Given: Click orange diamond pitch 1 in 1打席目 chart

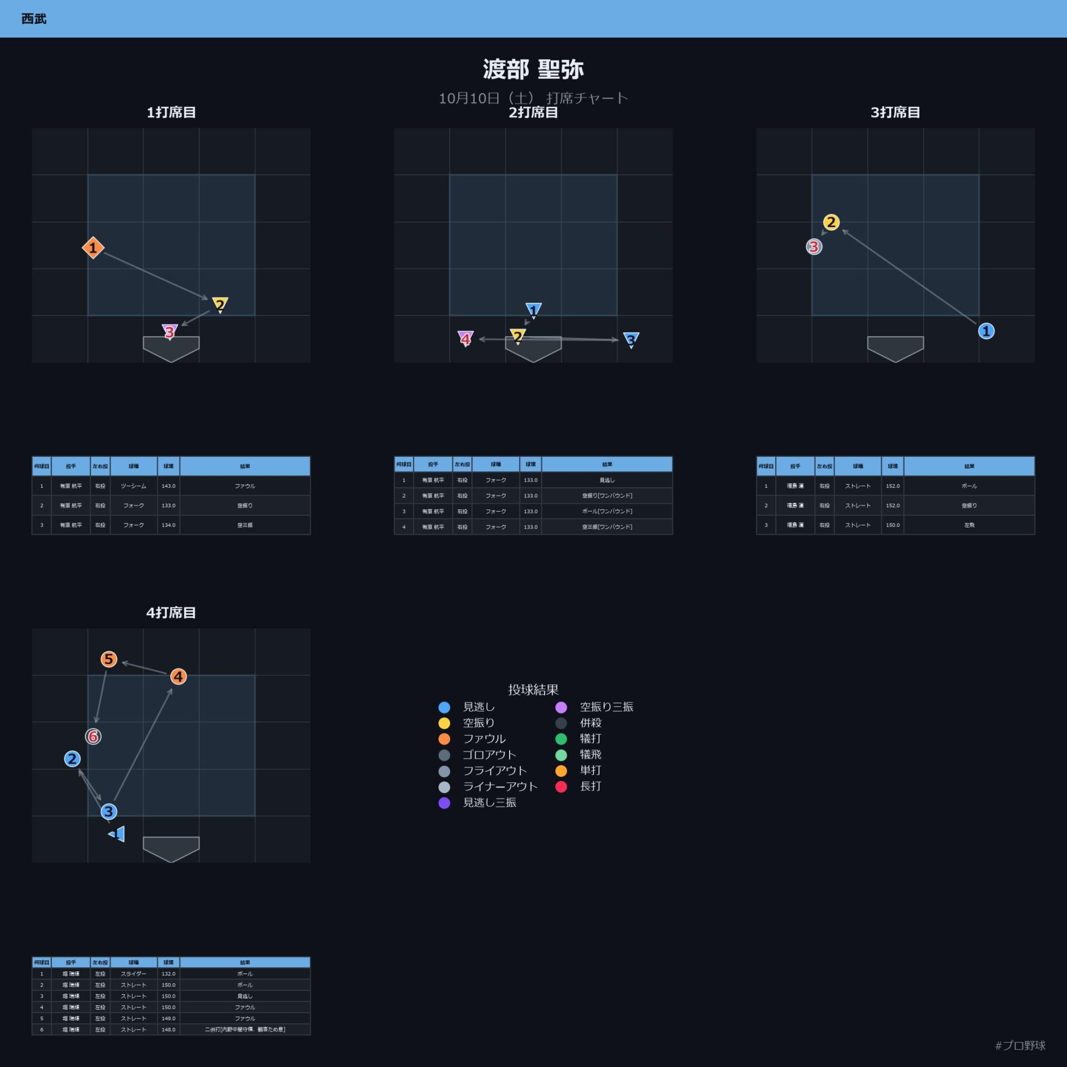Looking at the screenshot, I should (x=93, y=247).
